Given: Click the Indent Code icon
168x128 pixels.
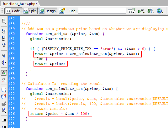Looking at the screenshot, I should (4, 121).
